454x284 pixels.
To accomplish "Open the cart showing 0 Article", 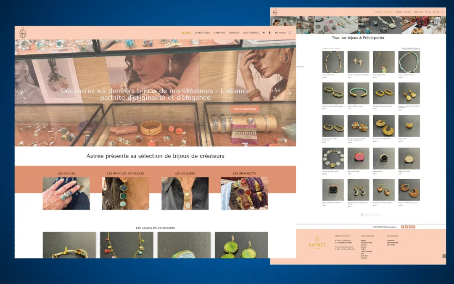I will tap(280, 33).
